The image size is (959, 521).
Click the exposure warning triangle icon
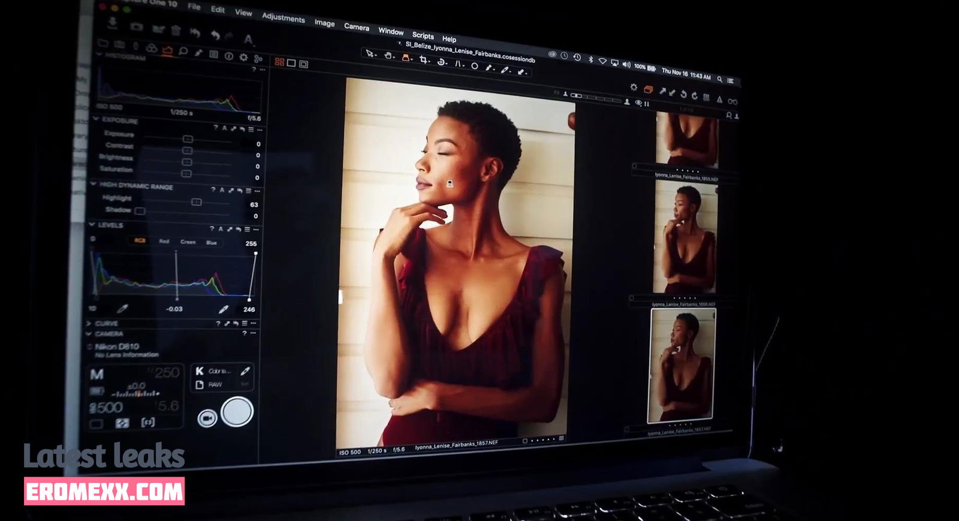(720, 100)
